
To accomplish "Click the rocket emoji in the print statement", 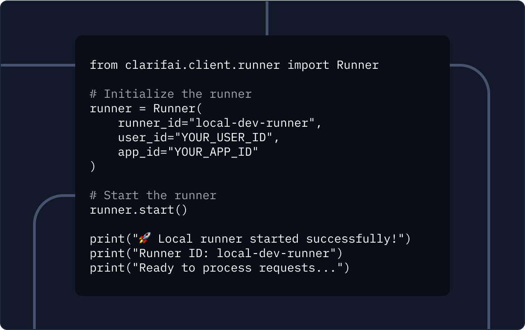I will (x=145, y=239).
